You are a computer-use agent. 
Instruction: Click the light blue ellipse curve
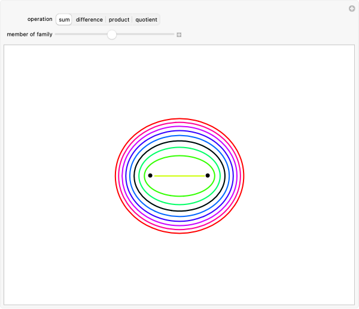[180, 136]
